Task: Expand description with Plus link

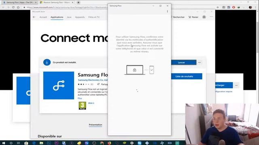Action: pos(80,98)
